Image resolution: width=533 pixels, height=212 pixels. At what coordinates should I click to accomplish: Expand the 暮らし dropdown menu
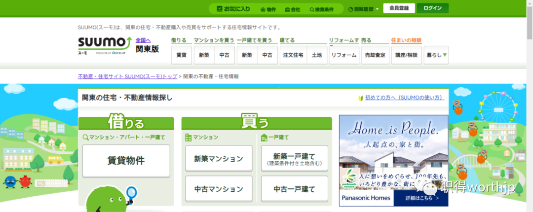pos(436,55)
